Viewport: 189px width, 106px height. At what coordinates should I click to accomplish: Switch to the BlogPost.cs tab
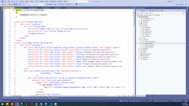tap(58, 8)
